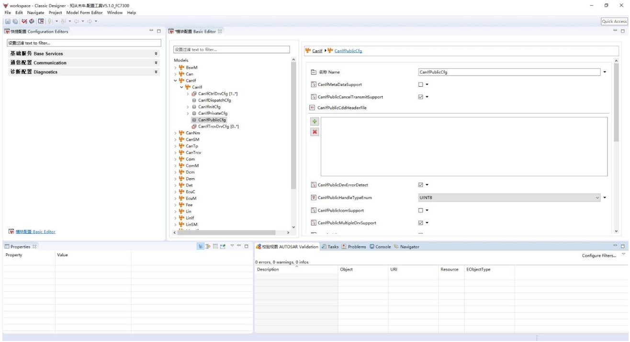
Task: Click the green plus add button
Action: point(315,122)
